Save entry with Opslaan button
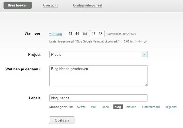 coord(62,120)
